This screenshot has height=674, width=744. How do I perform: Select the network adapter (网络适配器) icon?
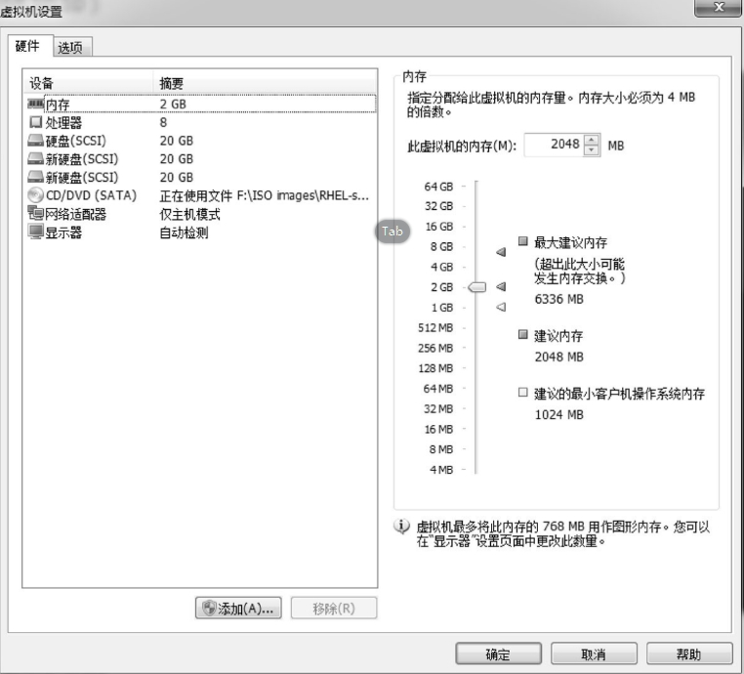pyautogui.click(x=36, y=214)
